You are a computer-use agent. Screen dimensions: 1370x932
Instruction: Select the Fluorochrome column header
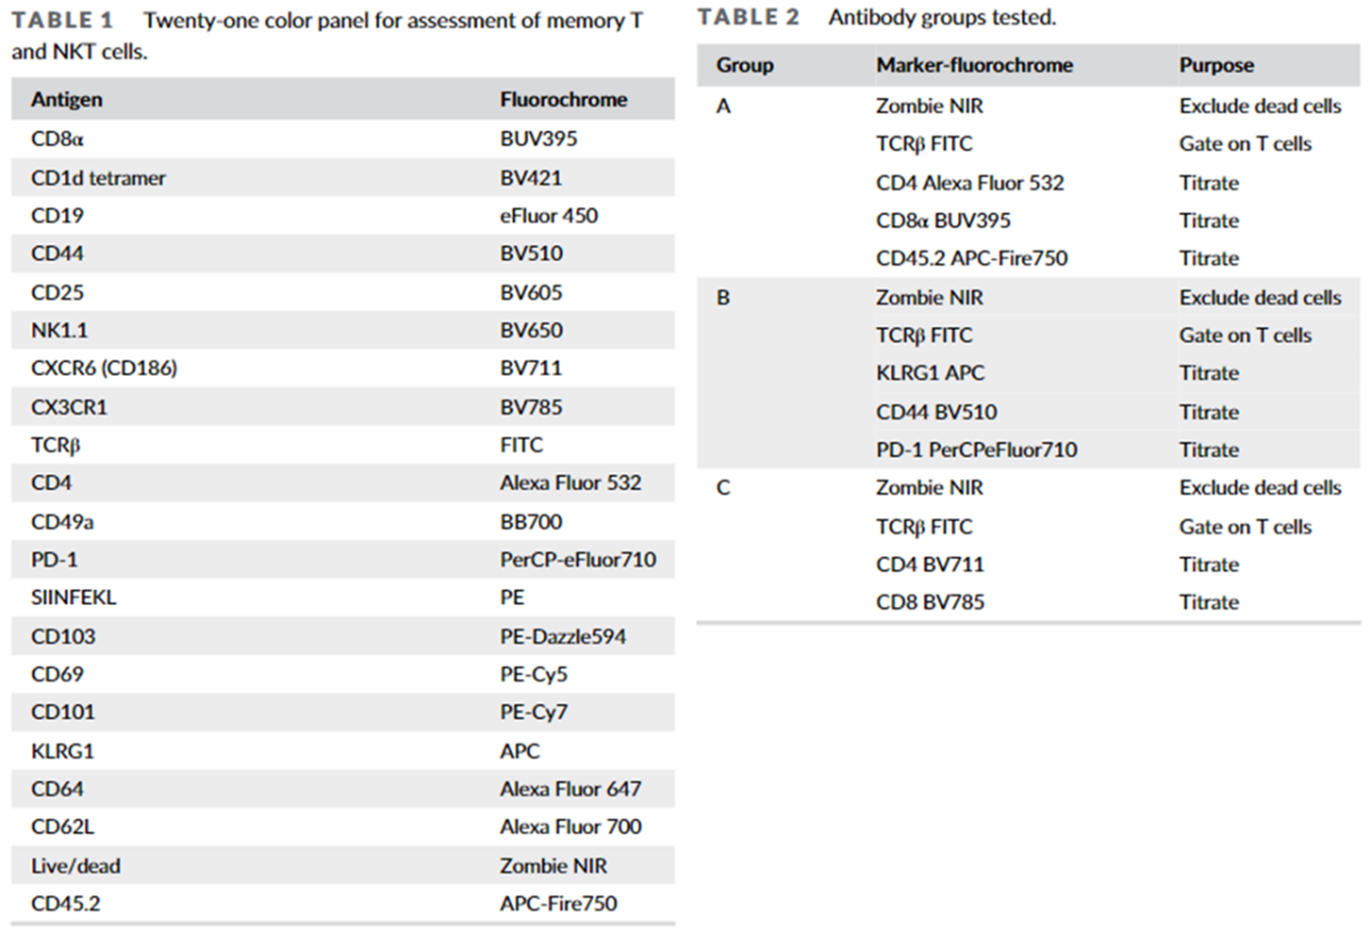pyautogui.click(x=563, y=99)
